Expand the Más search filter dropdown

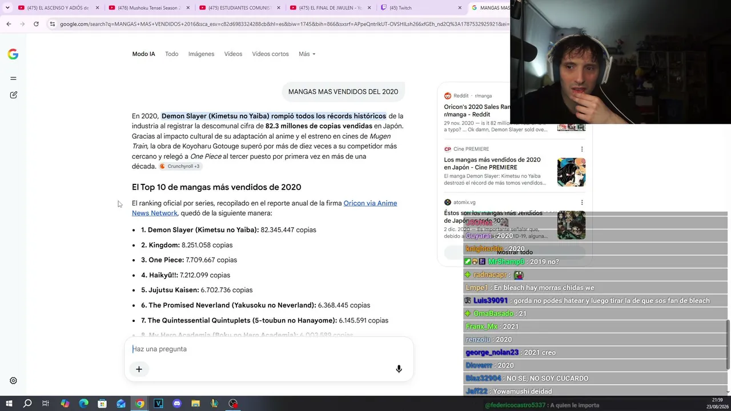307,54
